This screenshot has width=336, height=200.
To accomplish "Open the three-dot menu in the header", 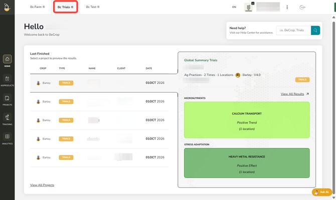I will tap(287, 7).
